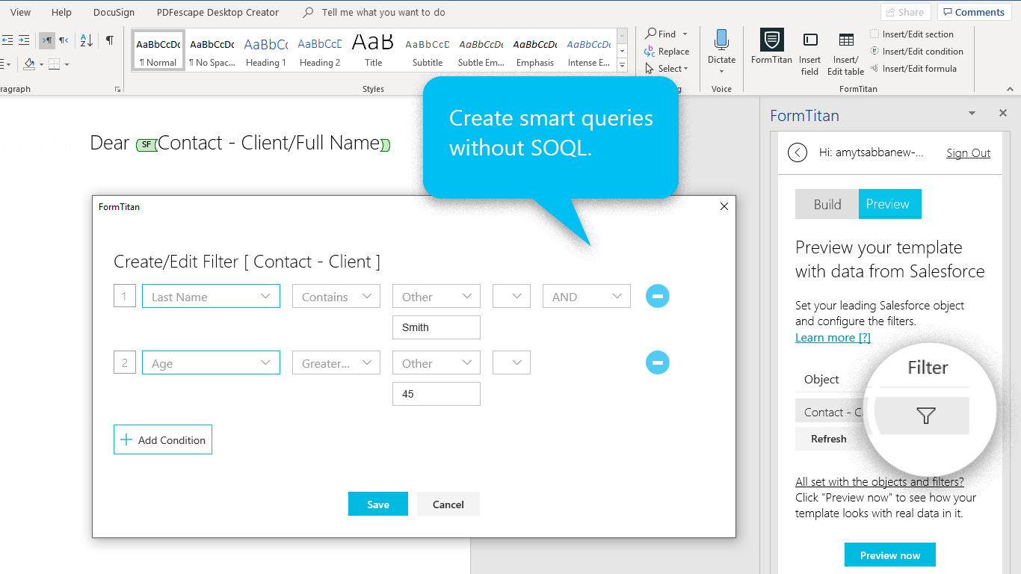Open the PDFescape Desktop Creator tab
This screenshot has width=1021, height=574.
(218, 12)
